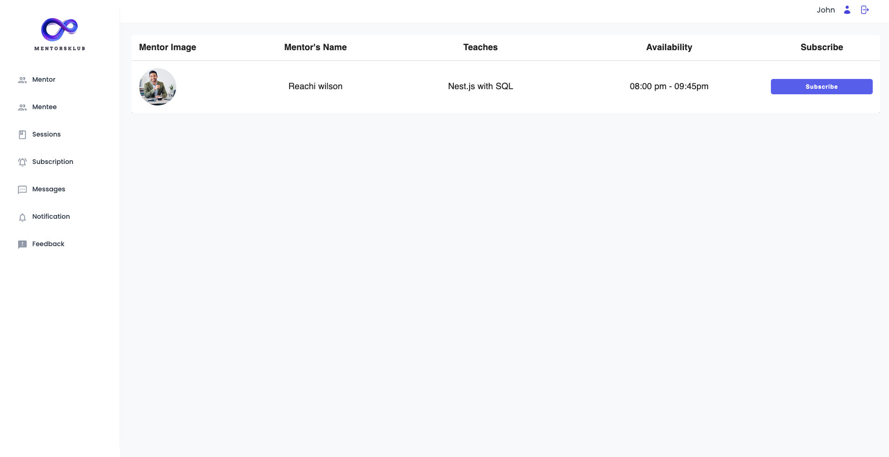This screenshot has width=889, height=457.
Task: Click Reachi wilson's profile picture
Action: (157, 86)
